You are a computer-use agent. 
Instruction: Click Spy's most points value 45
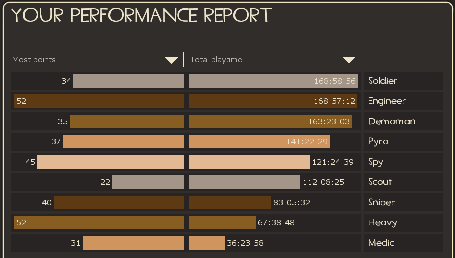(30, 162)
